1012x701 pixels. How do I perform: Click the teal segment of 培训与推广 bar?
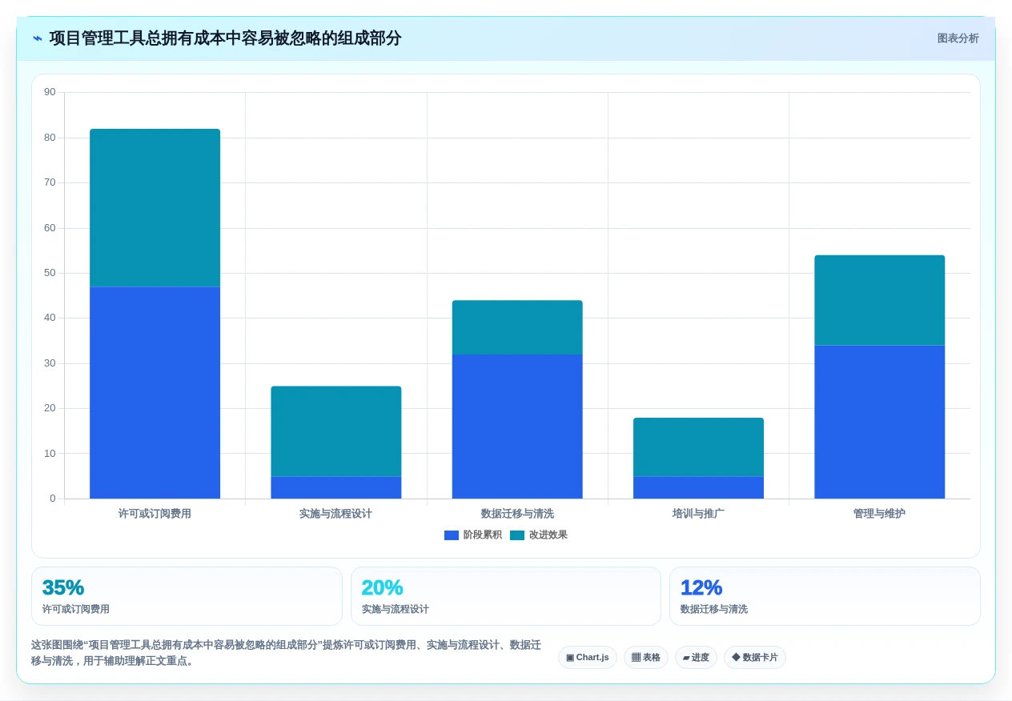coord(698,447)
